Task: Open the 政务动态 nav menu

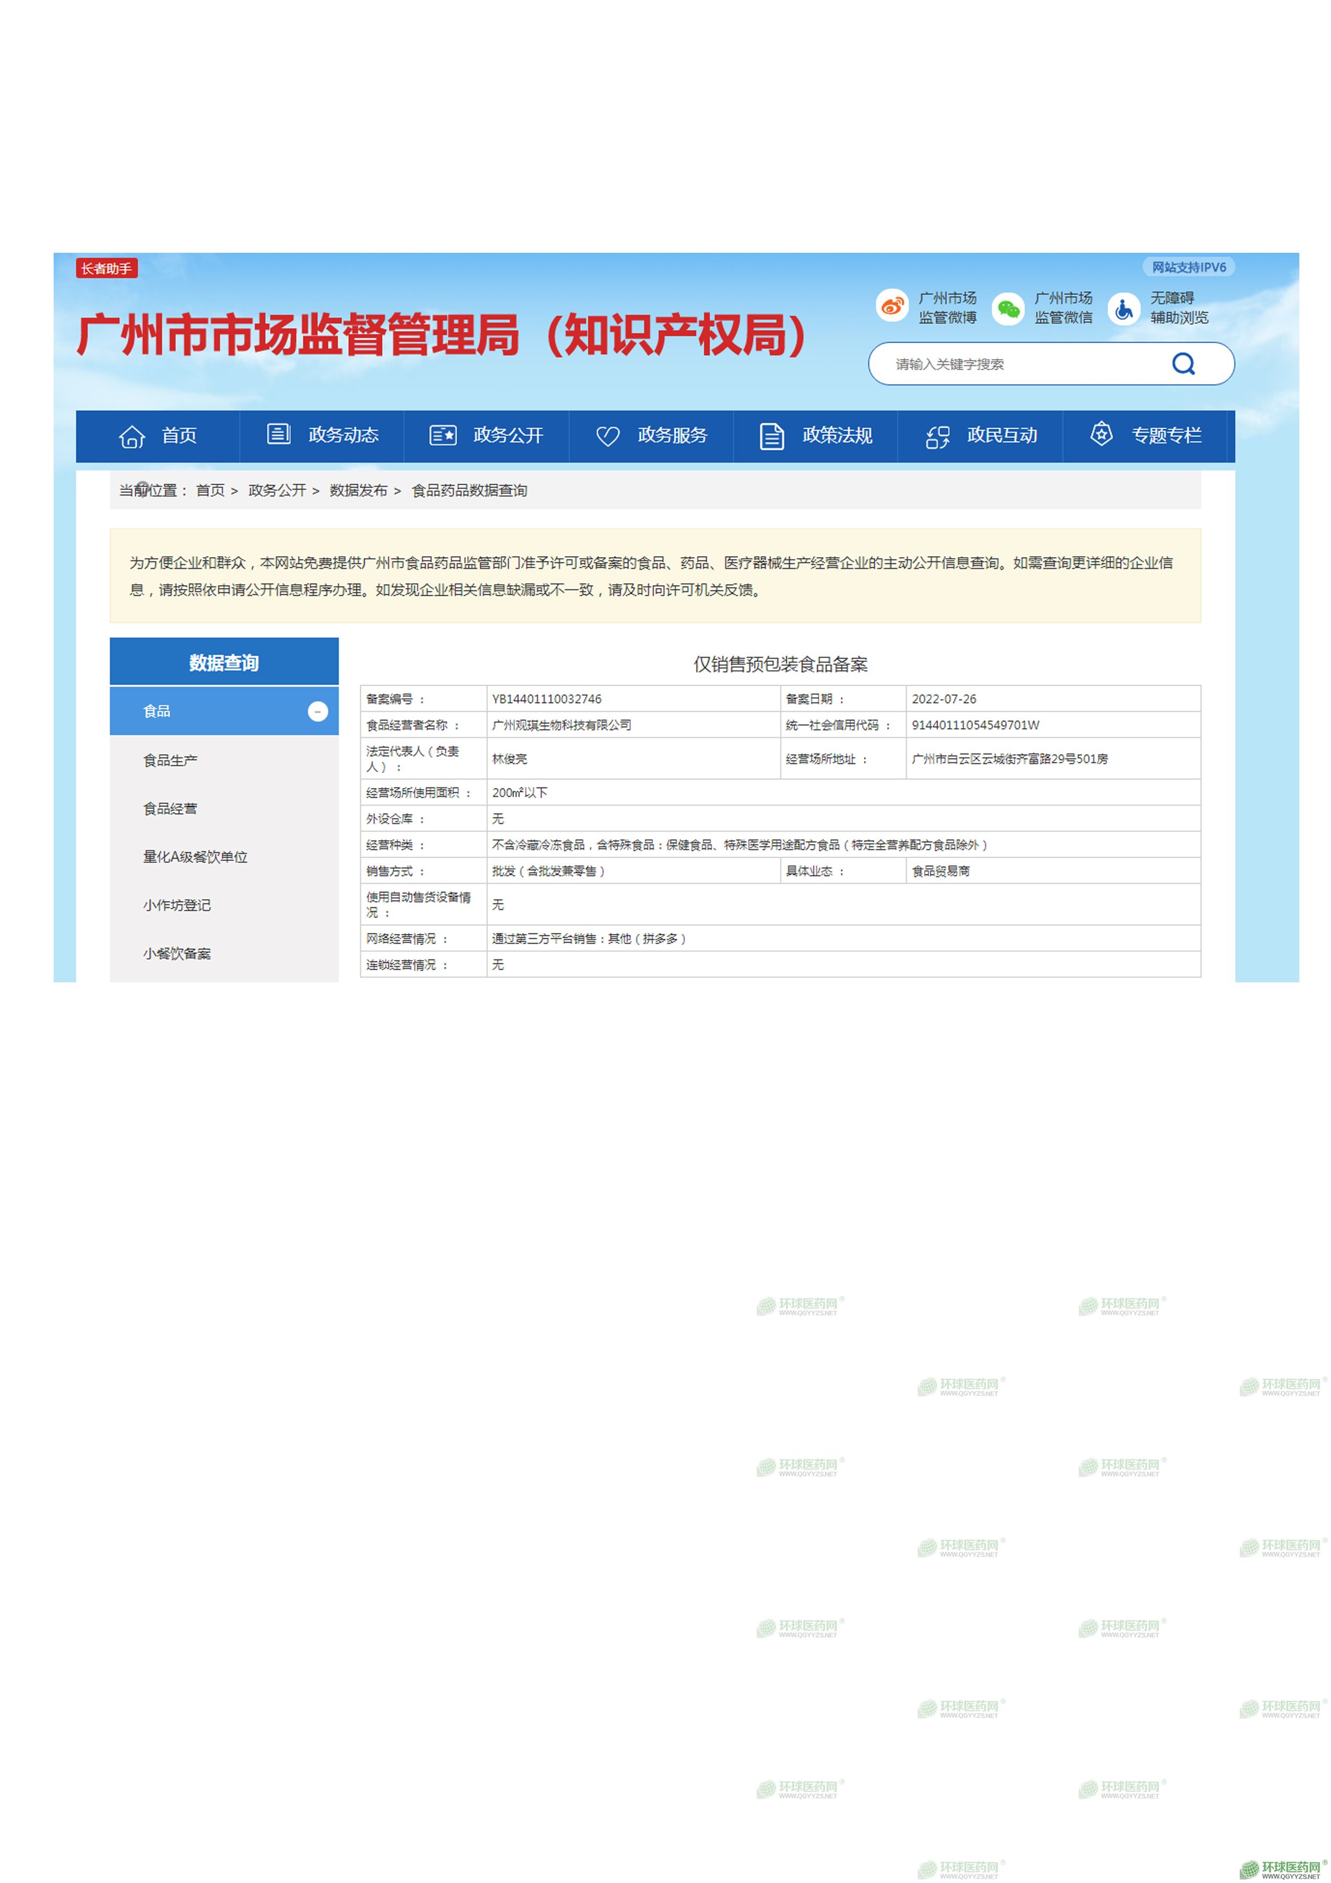Action: point(343,435)
